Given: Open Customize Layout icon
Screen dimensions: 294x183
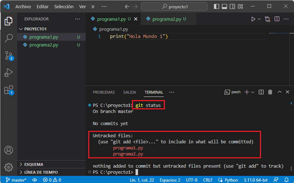Looking at the screenshot, I should 240,6.
